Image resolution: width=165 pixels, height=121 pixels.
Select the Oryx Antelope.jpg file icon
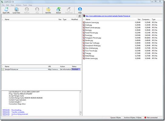pos(84,48)
